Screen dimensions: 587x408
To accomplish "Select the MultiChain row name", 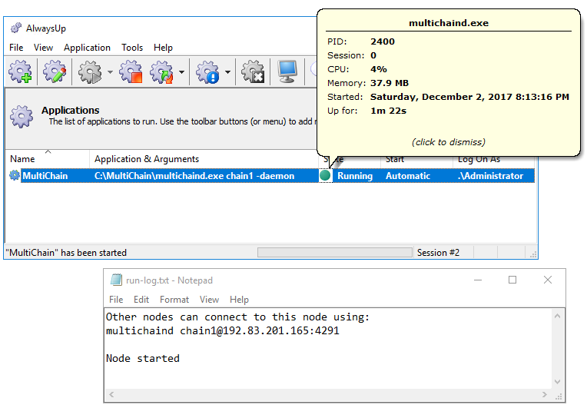I will (45, 175).
